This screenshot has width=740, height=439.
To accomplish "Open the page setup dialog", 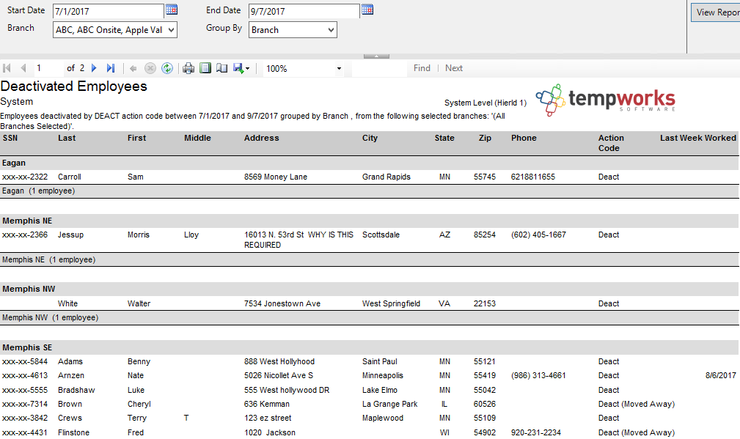I will 221,68.
